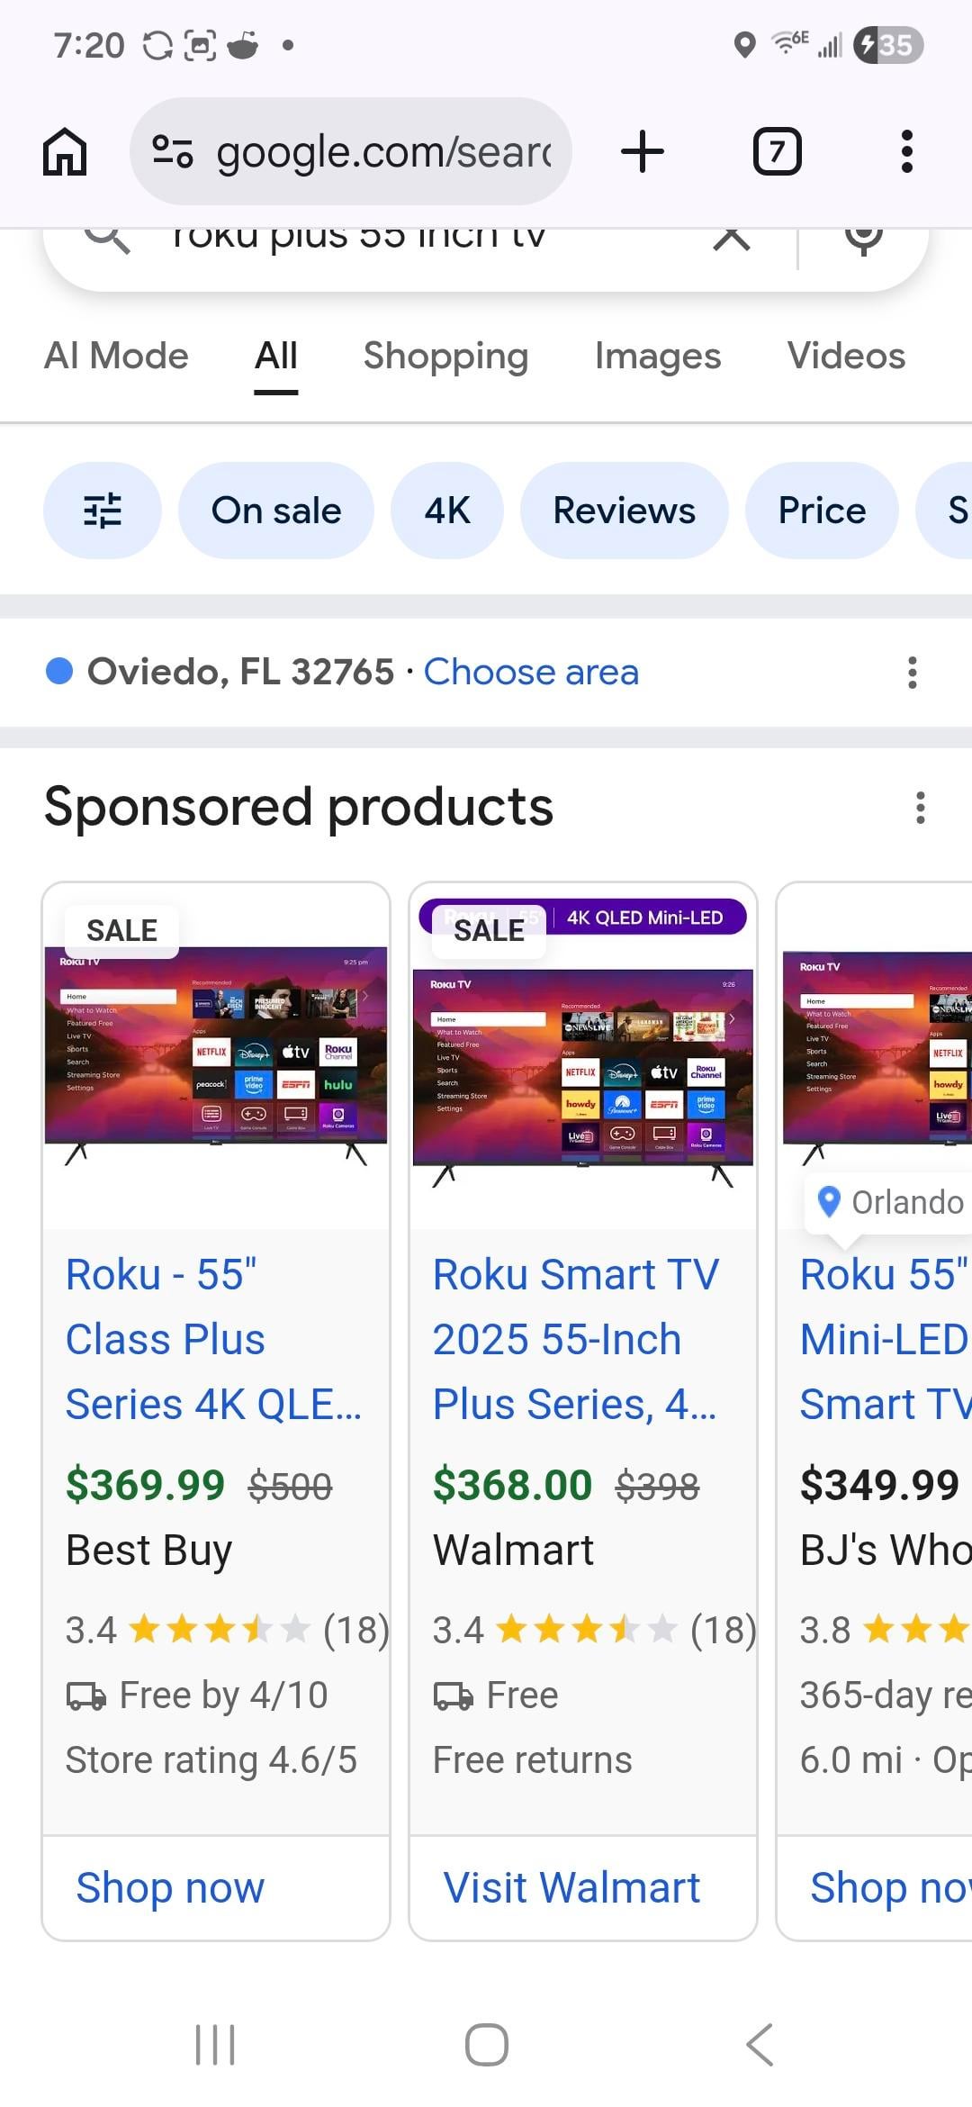The image size is (972, 2107).
Task: Toggle the 4K filter chip
Action: pyautogui.click(x=446, y=511)
